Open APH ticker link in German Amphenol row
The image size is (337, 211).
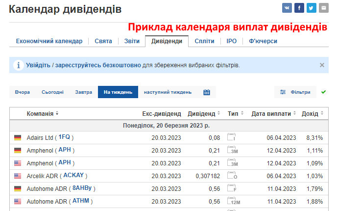coord(65,150)
